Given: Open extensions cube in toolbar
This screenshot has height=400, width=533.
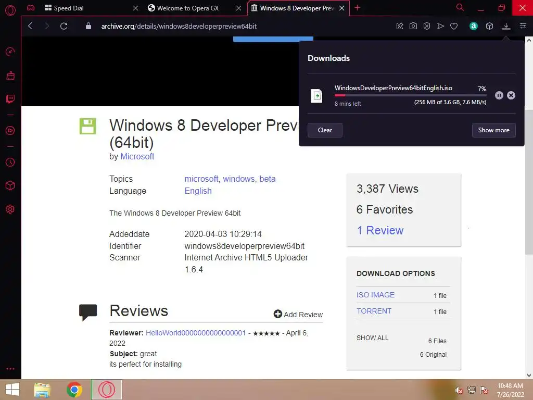Looking at the screenshot, I should [x=489, y=26].
